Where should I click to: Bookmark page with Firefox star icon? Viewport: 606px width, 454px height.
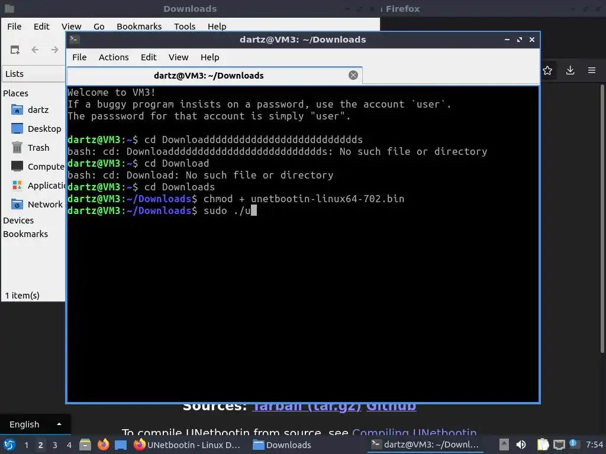(x=547, y=70)
